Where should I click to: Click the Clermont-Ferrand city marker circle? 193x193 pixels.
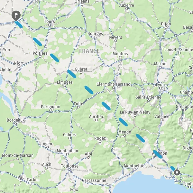(113, 87)
